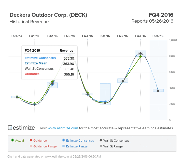Click the Reports 05/26/2016 date text
182x165 pixels.
pos(152,21)
